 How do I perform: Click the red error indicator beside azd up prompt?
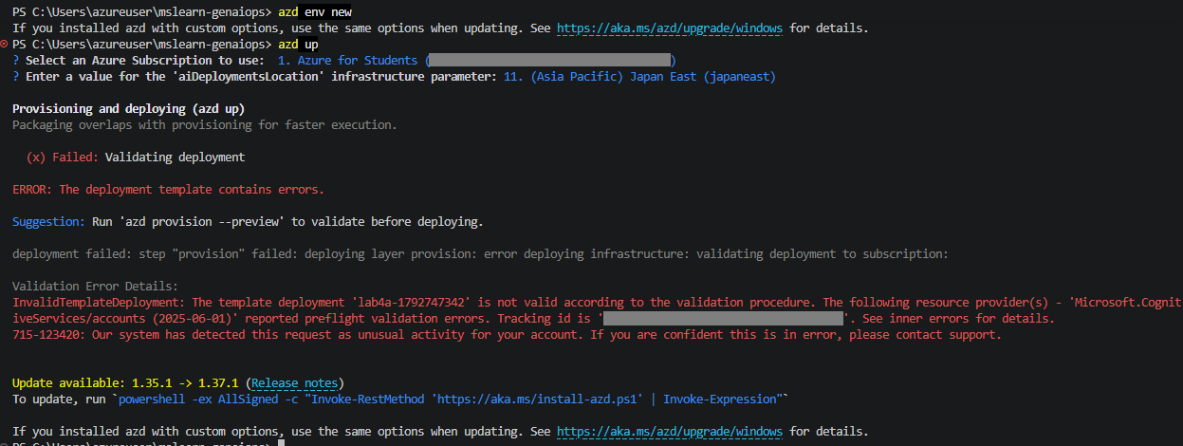[x=6, y=45]
